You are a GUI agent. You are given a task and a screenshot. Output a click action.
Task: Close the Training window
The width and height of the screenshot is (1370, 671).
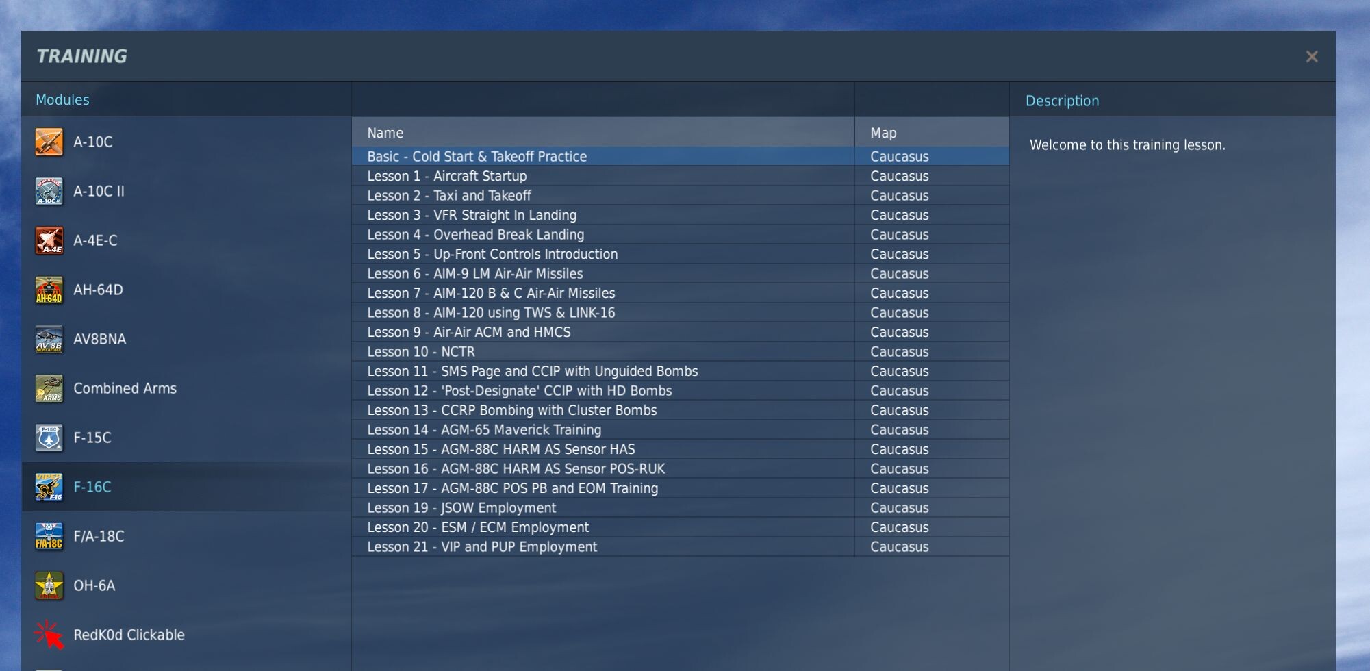coord(1311,57)
